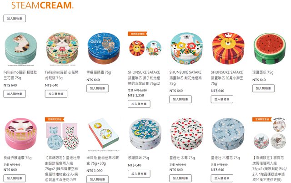Viewport: 291px width, 183px height.
Task: Open the red berry pattern tin
Action: [186, 134]
